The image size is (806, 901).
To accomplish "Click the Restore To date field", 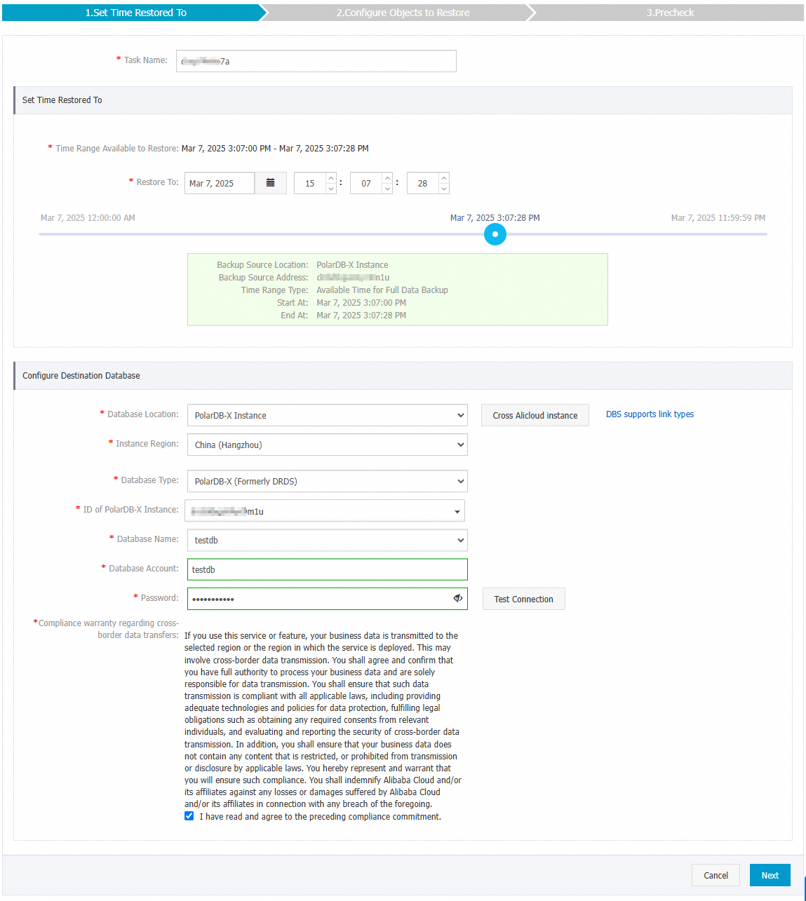I will click(x=220, y=183).
